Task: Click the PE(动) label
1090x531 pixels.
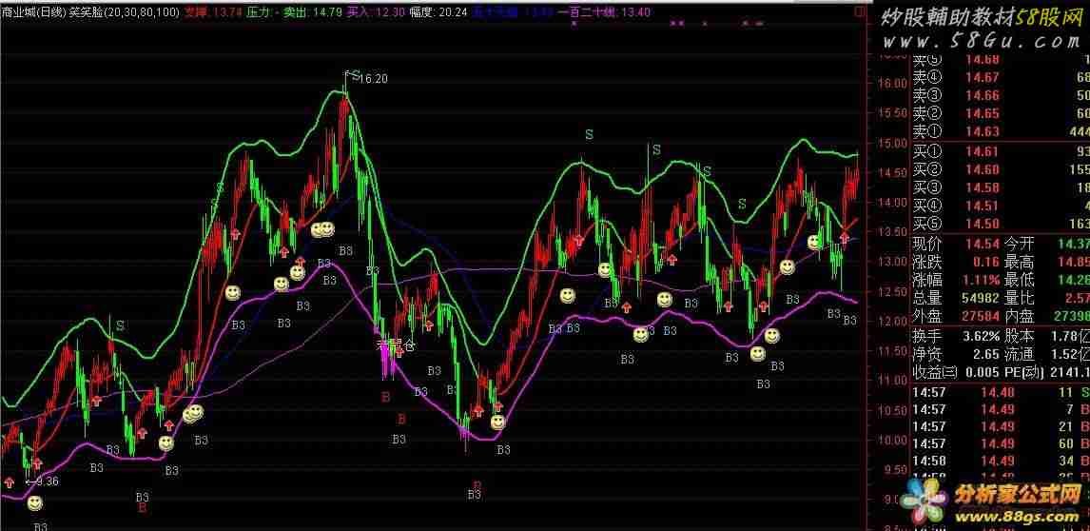Action: pyautogui.click(x=1024, y=372)
